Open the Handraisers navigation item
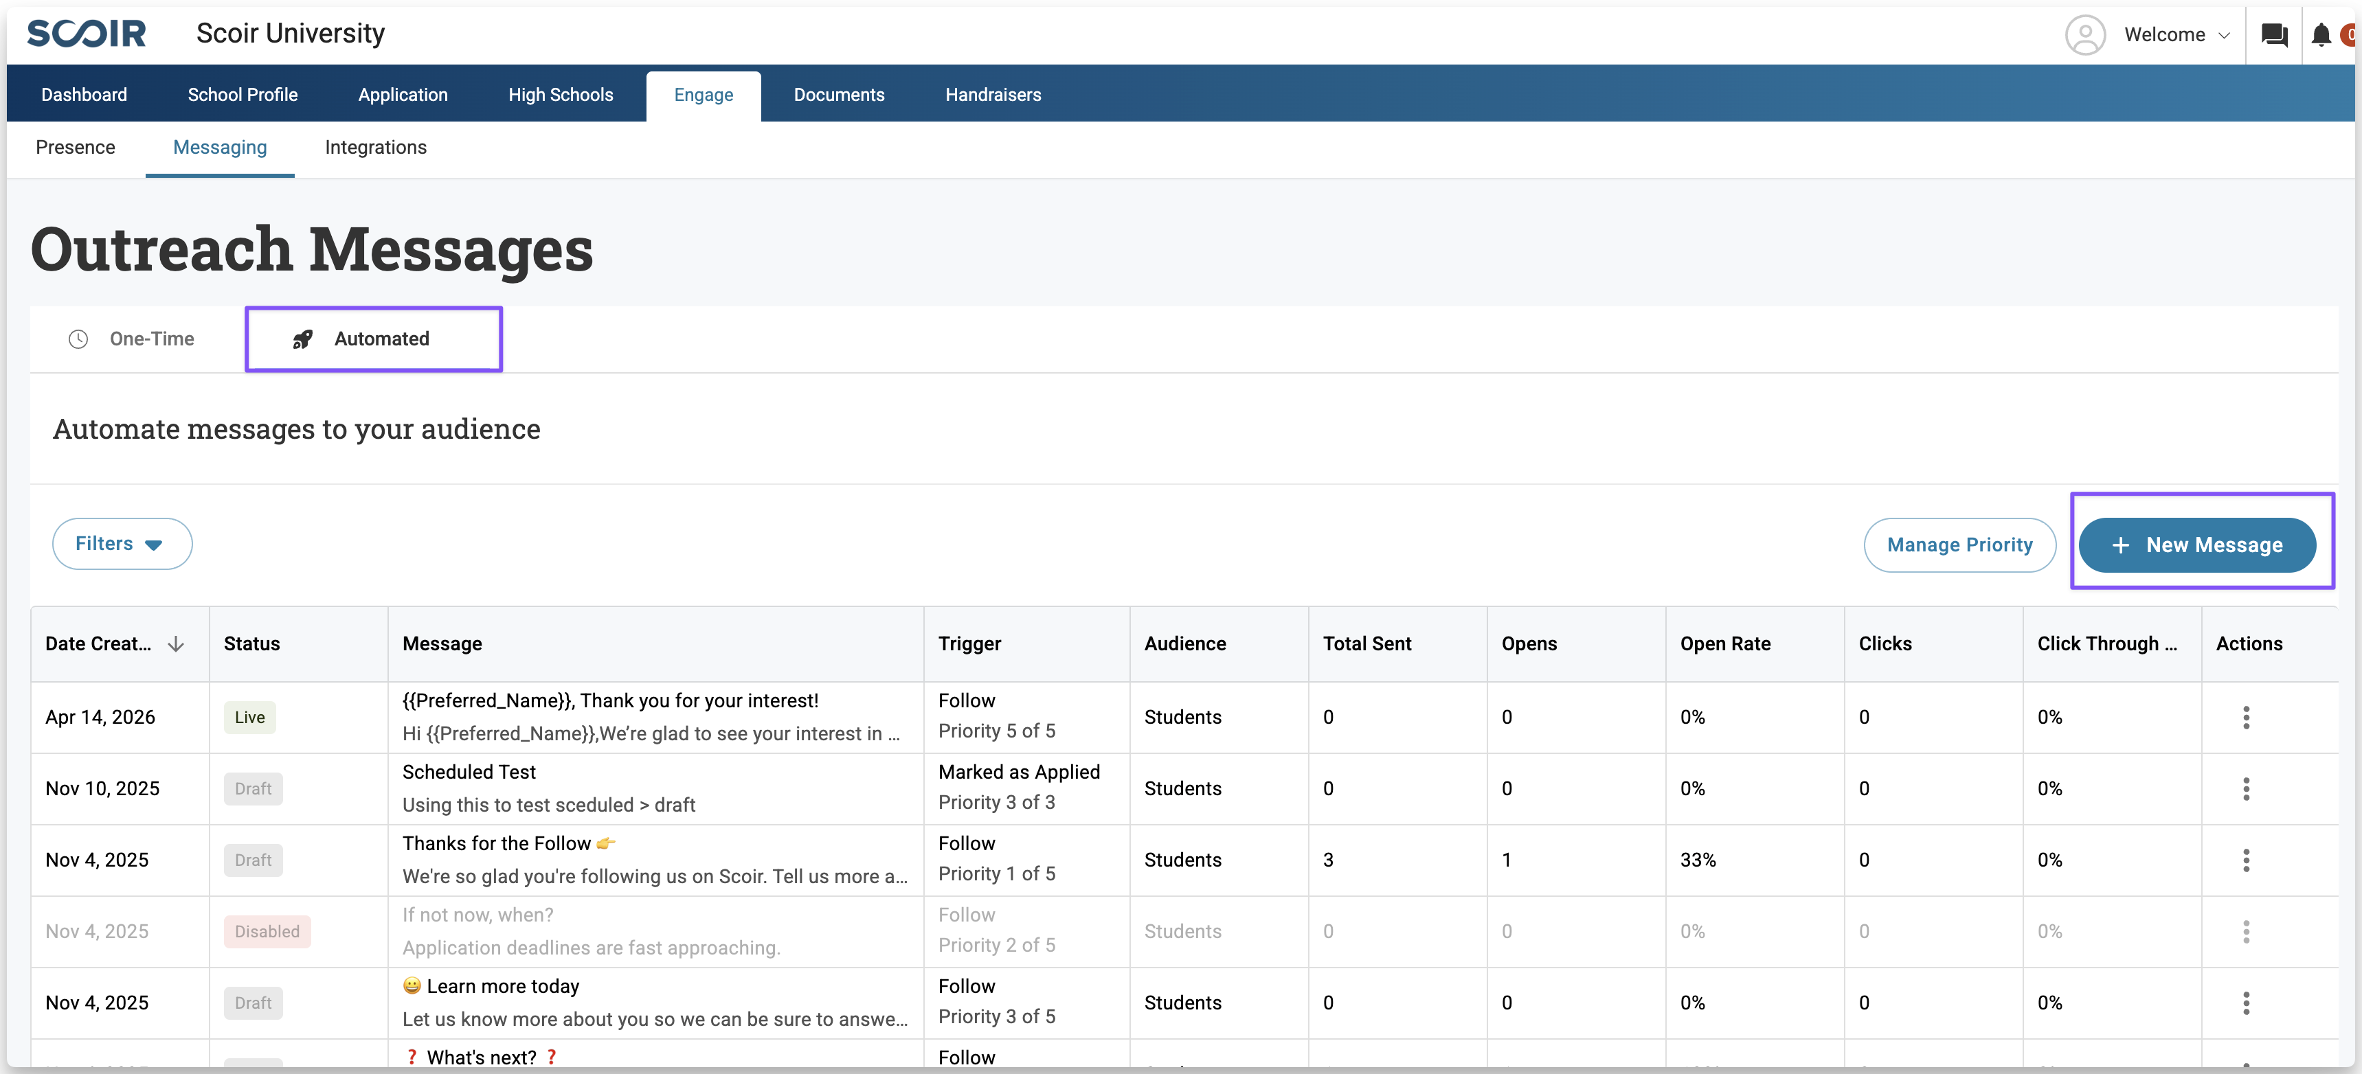The image size is (2362, 1074). [992, 94]
